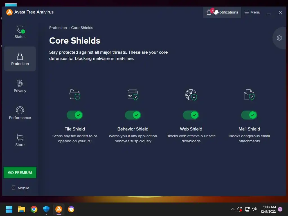Open the Menu hamburger button
This screenshot has width=288, height=216.
(x=252, y=12)
